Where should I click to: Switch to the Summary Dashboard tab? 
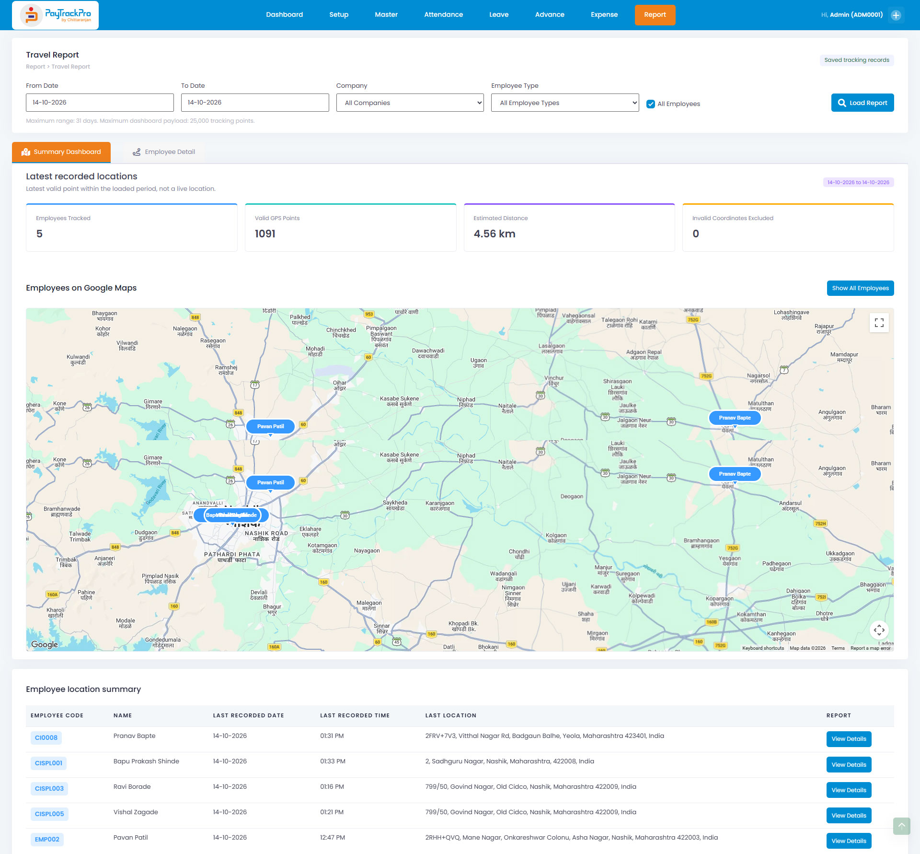tap(61, 152)
